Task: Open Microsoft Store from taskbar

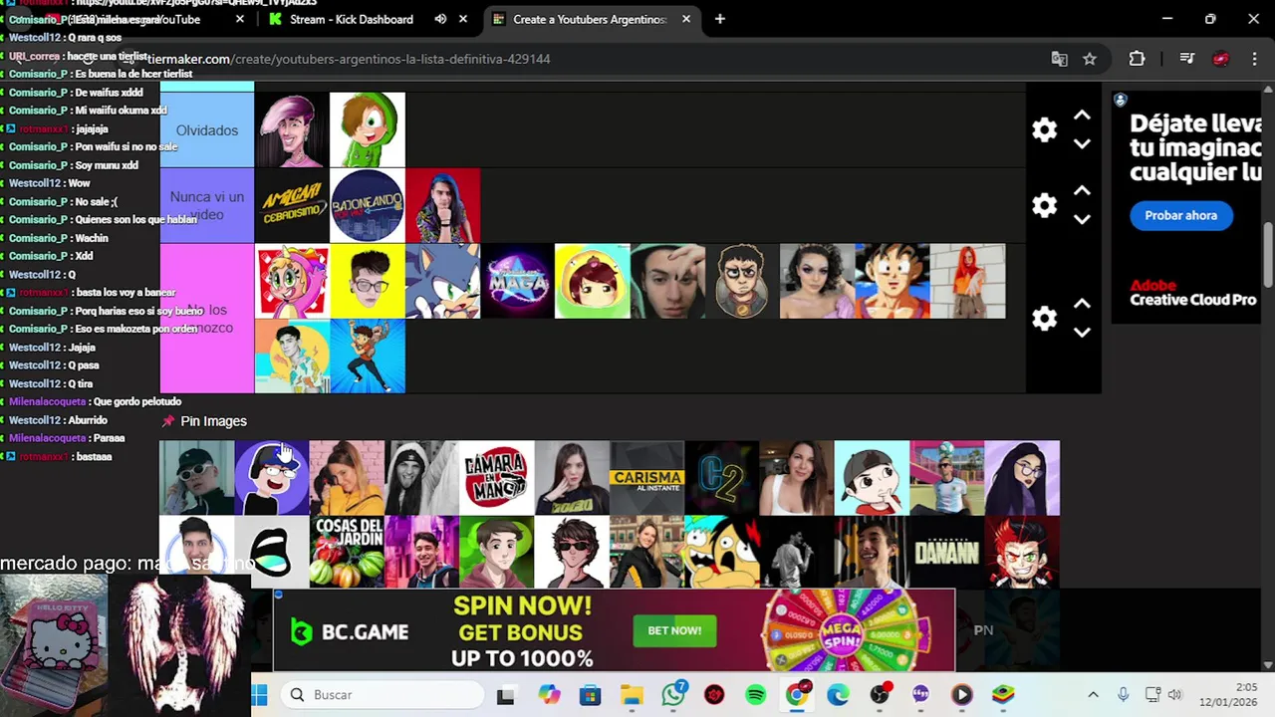Action: point(591,695)
